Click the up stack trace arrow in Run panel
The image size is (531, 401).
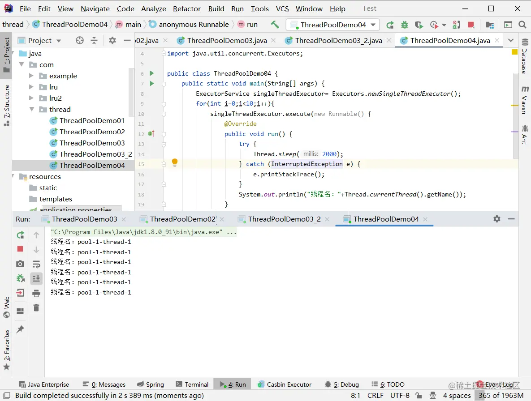click(36, 235)
